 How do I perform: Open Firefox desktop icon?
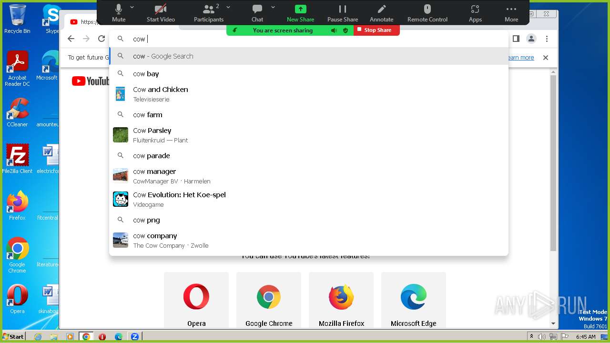coord(17,206)
